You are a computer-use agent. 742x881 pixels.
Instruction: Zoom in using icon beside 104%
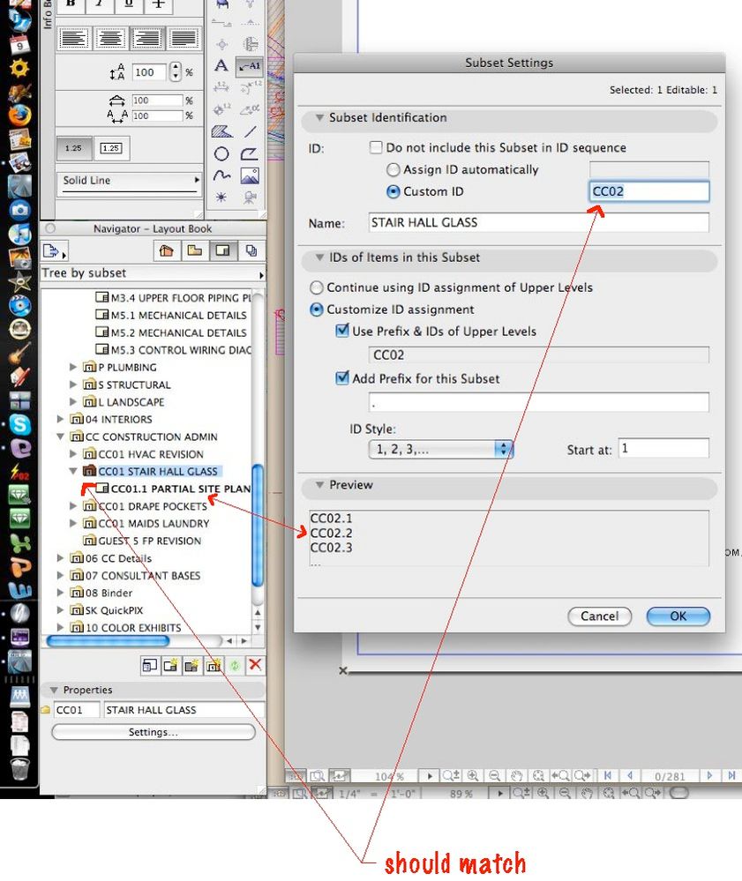click(x=473, y=775)
